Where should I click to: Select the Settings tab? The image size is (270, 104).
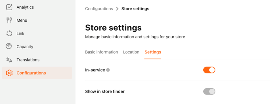pos(153,52)
